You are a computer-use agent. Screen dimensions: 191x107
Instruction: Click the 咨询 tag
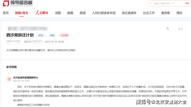click(x=41, y=35)
